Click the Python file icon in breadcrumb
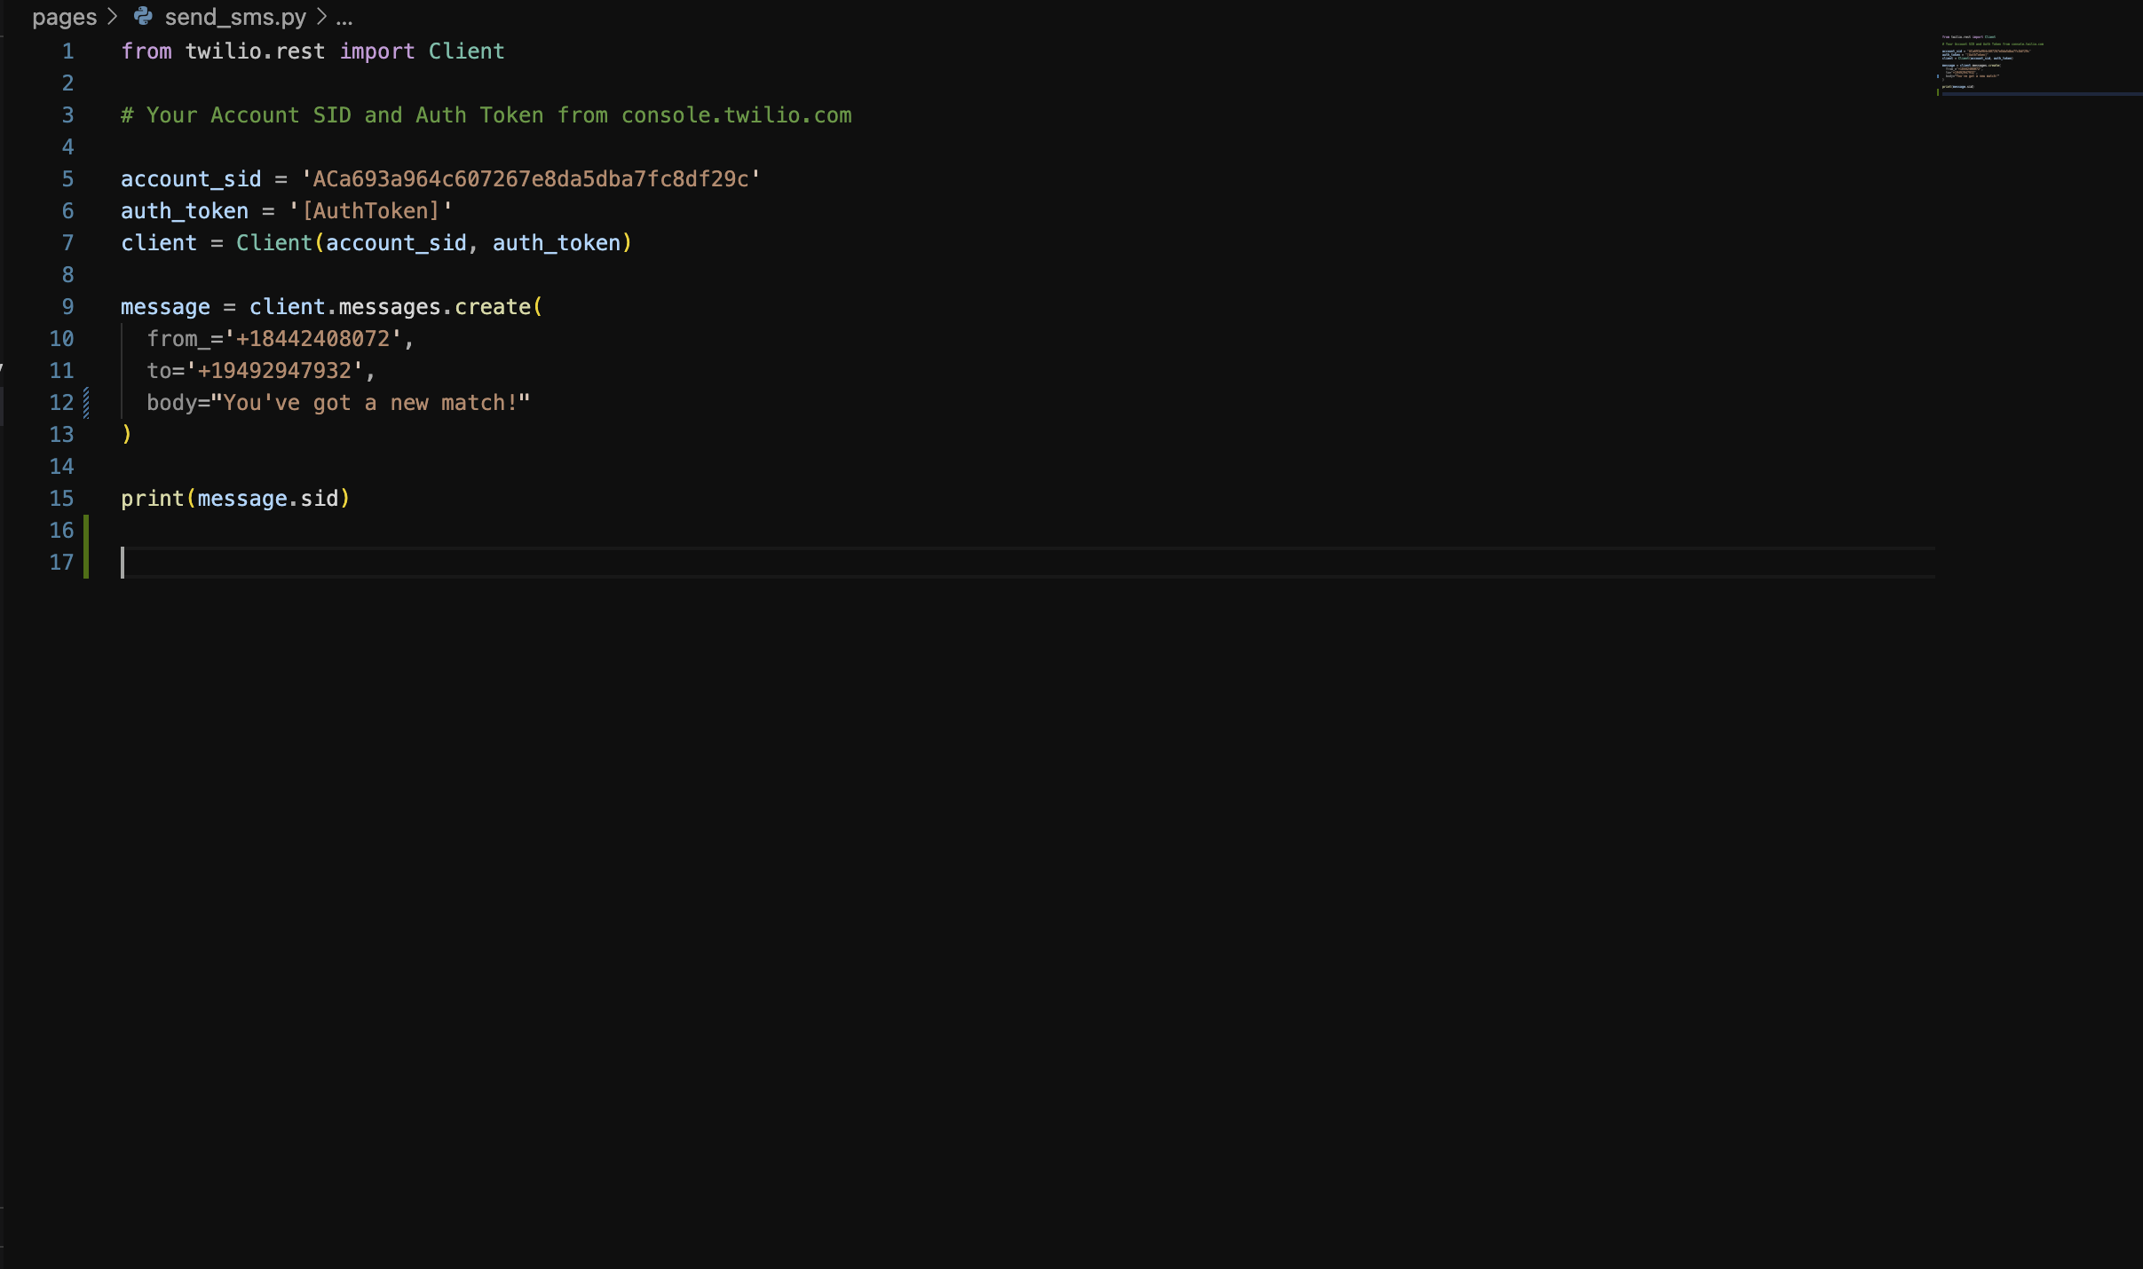 click(142, 16)
